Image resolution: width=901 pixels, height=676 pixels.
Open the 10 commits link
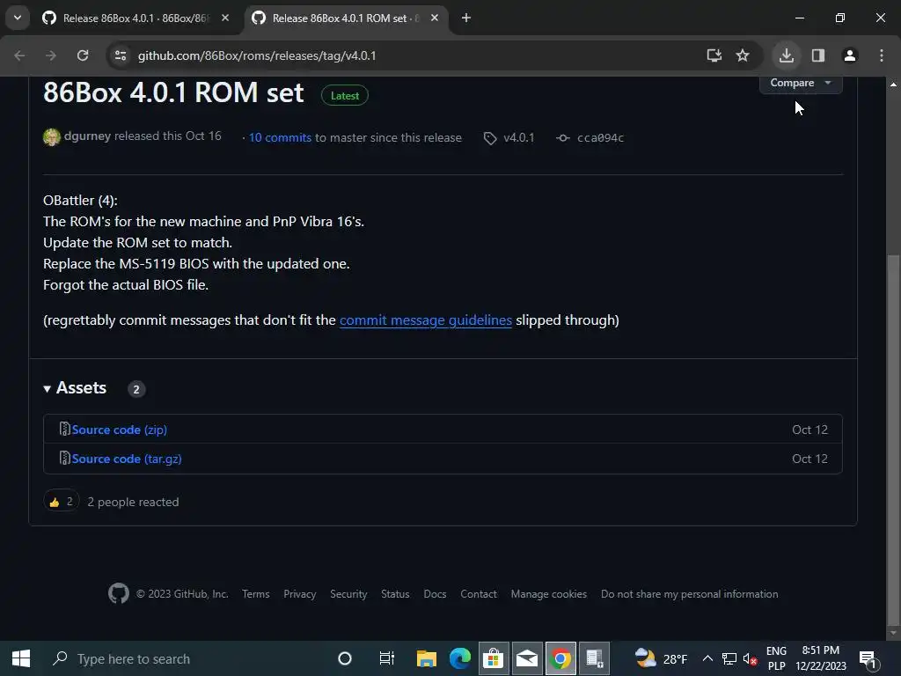coord(280,138)
